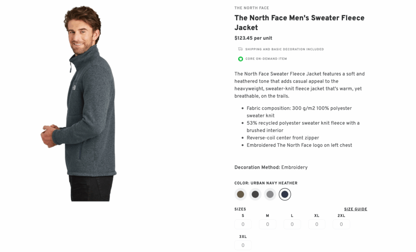Click the size XL quantity field
Image resolution: width=416 pixels, height=252 pixels.
coord(317,224)
